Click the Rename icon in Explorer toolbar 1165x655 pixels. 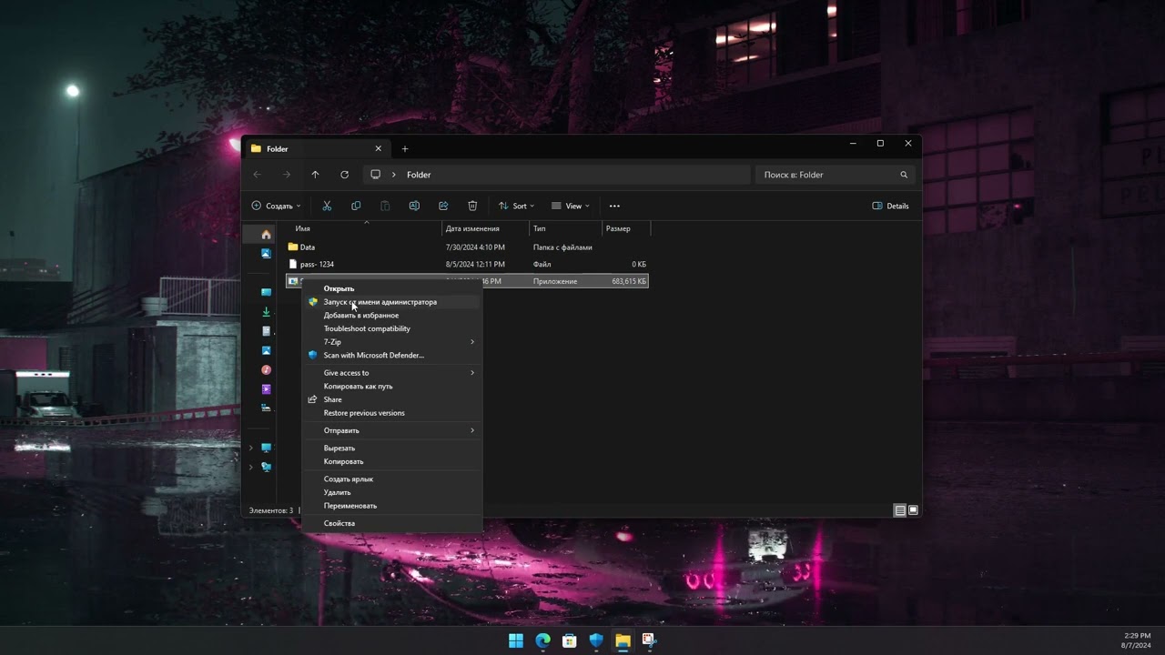click(x=414, y=206)
